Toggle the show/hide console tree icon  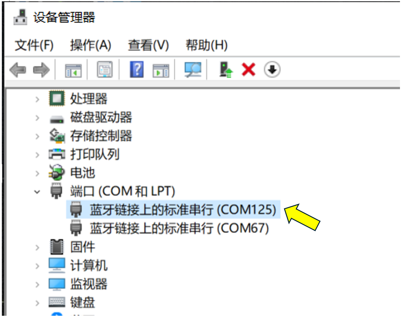pos(73,70)
